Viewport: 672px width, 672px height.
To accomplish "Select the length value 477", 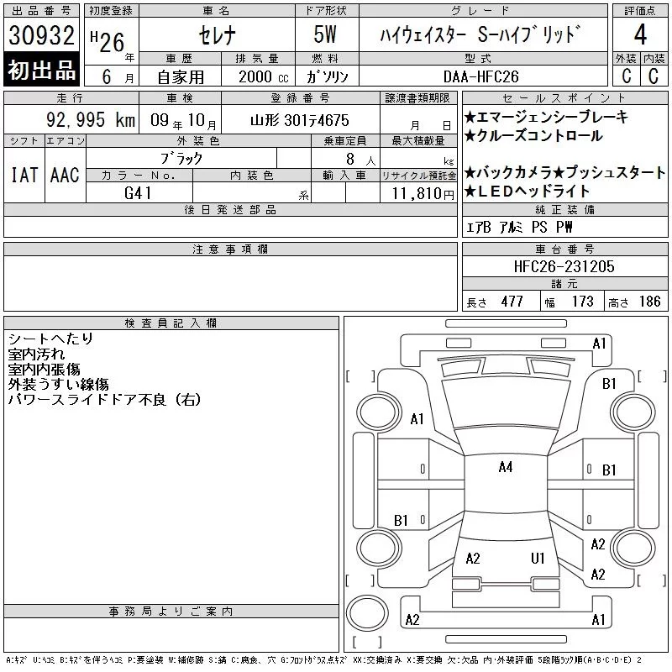I will (512, 302).
